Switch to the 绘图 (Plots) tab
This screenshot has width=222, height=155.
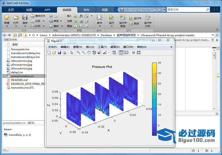tap(29, 10)
